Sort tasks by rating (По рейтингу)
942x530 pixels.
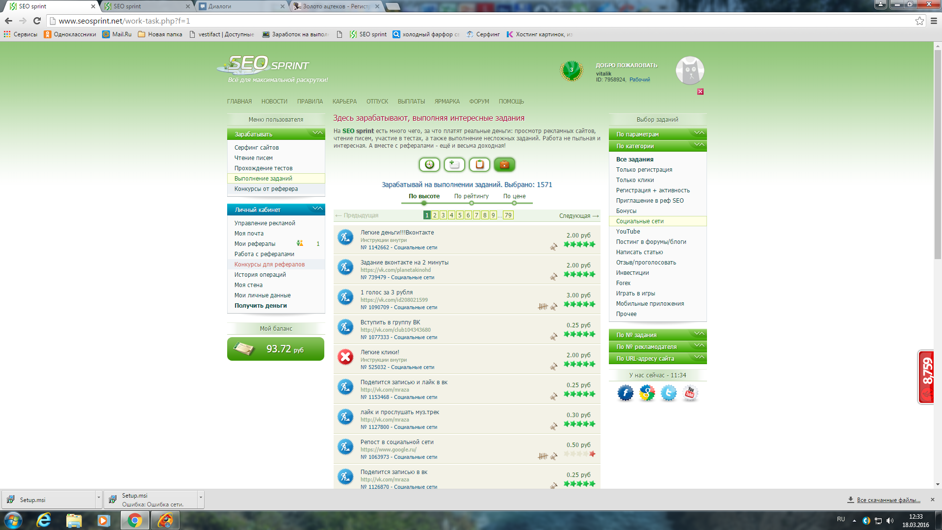coord(471,196)
